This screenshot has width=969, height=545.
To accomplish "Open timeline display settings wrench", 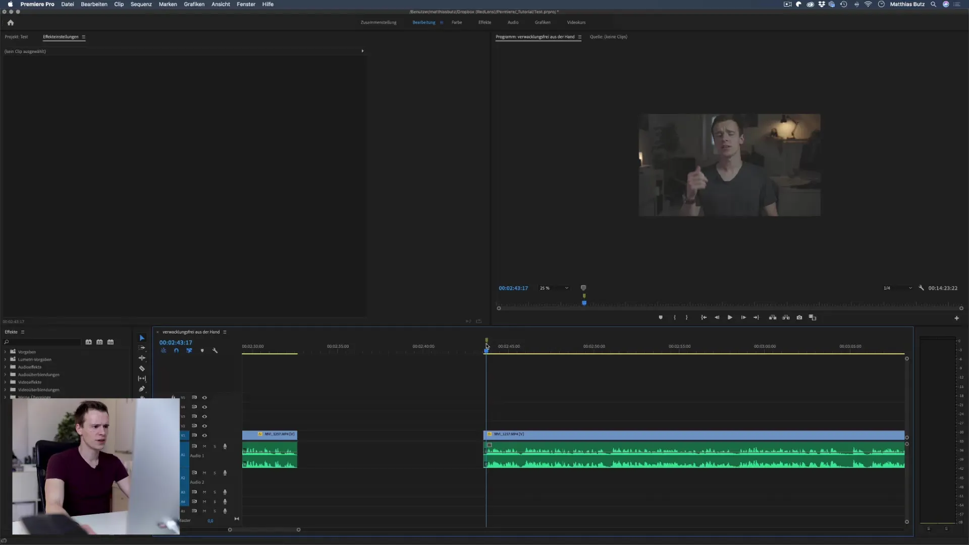I will pos(215,350).
